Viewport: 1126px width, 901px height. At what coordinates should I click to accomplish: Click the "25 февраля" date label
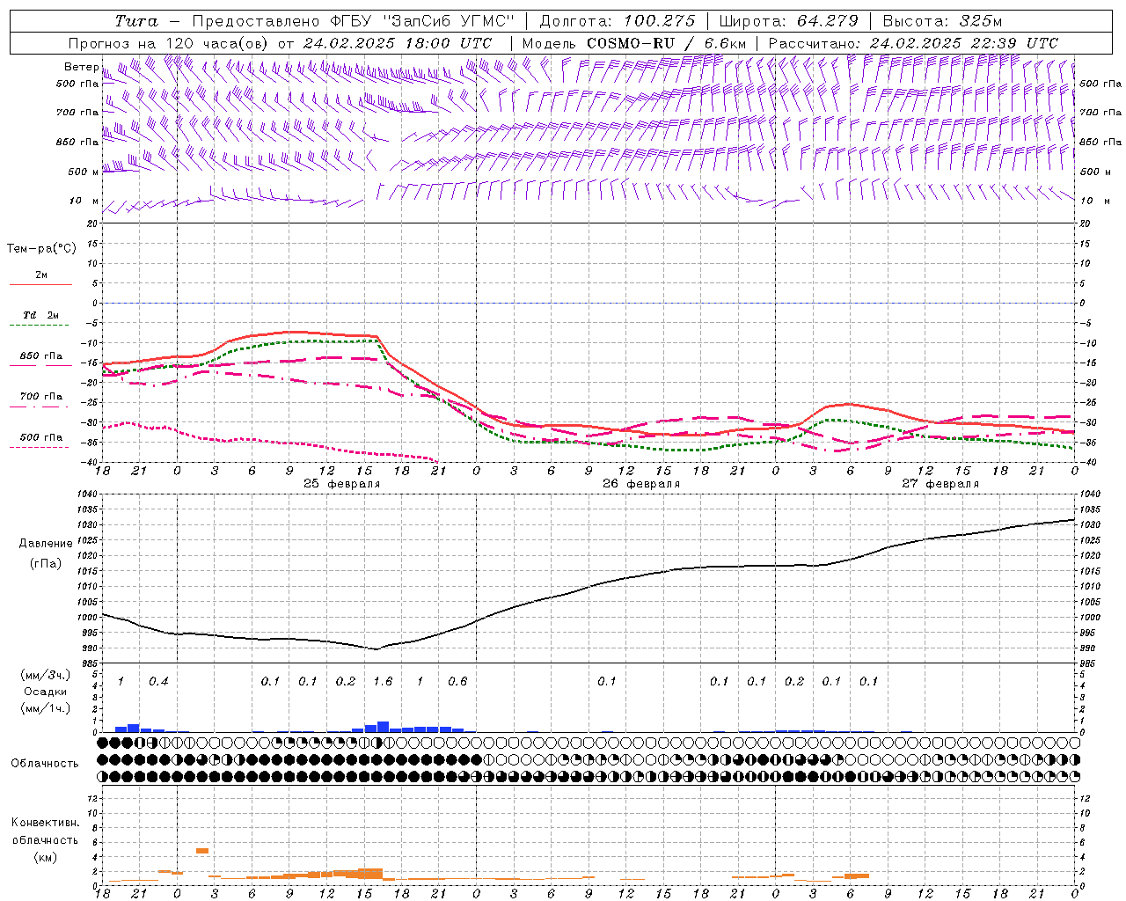(x=341, y=484)
